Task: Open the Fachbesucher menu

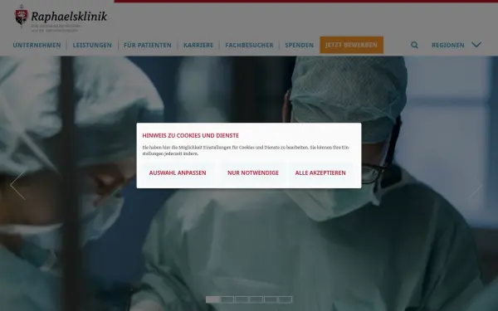Action: 249,45
